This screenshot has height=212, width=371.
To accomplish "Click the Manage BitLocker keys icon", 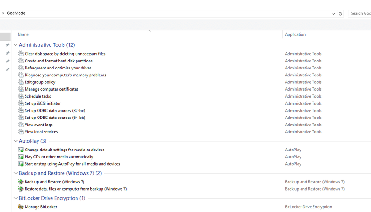I will click(x=21, y=207).
